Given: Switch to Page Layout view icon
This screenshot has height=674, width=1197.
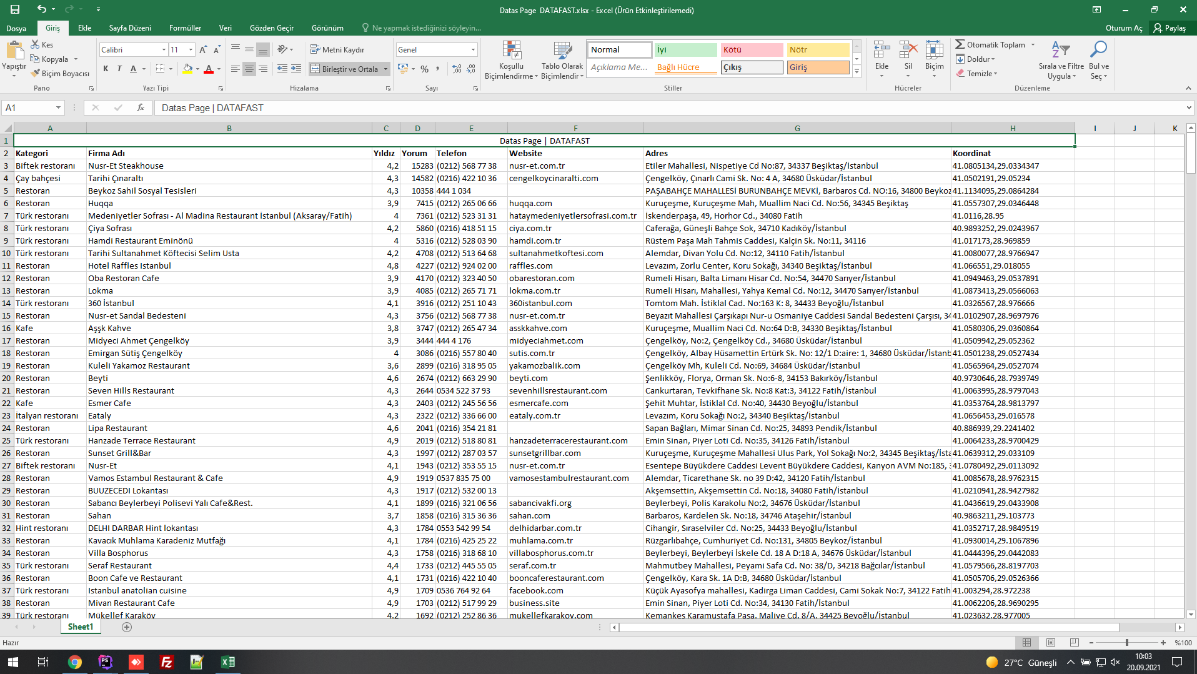Looking at the screenshot, I should click(x=1050, y=642).
